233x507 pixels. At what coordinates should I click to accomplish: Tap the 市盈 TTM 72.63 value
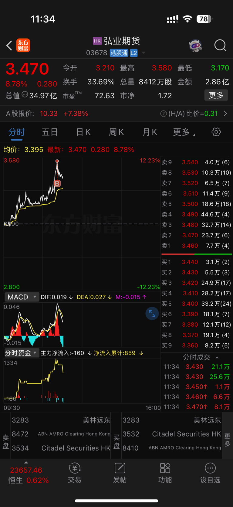104,96
